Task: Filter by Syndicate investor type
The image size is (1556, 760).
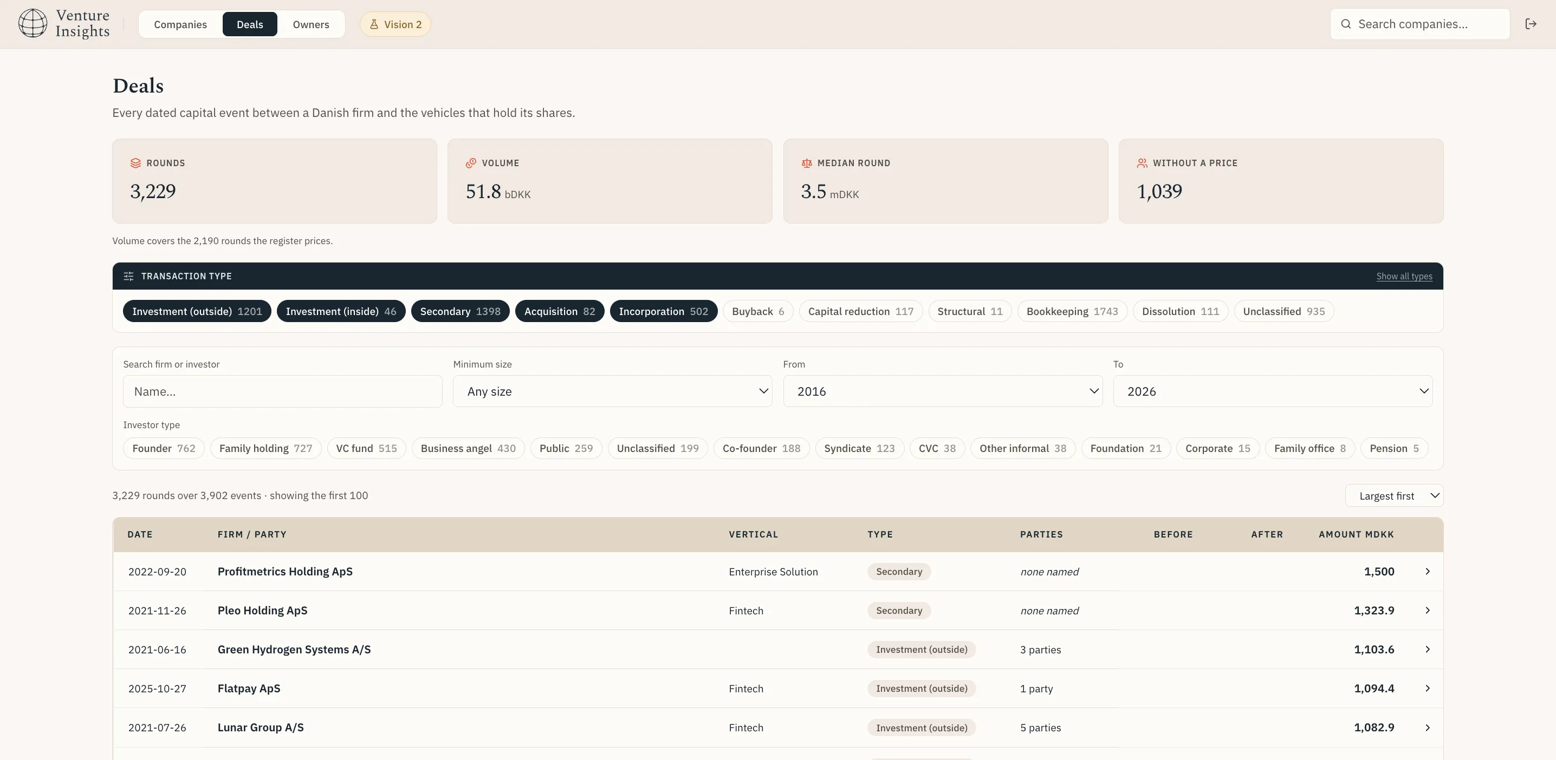Action: [x=860, y=448]
